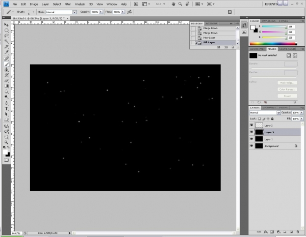Select the Eyedropper tool in toolbox
The image size is (306, 237).
[6, 52]
